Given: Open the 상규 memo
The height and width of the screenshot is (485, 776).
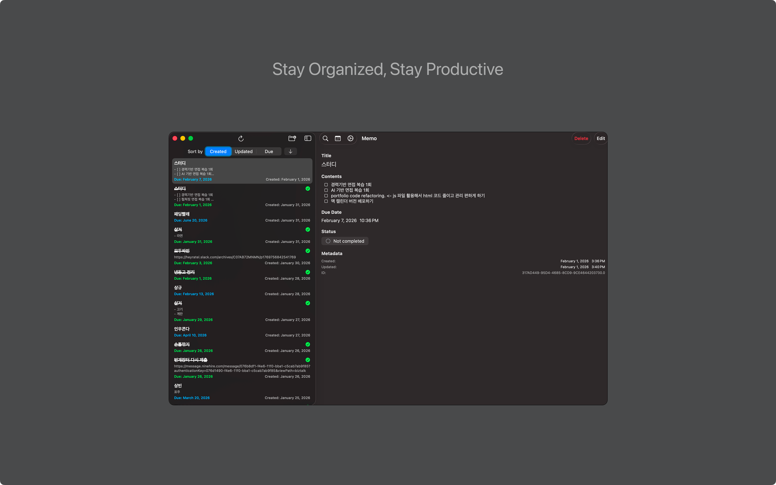Looking at the screenshot, I should pos(242,291).
